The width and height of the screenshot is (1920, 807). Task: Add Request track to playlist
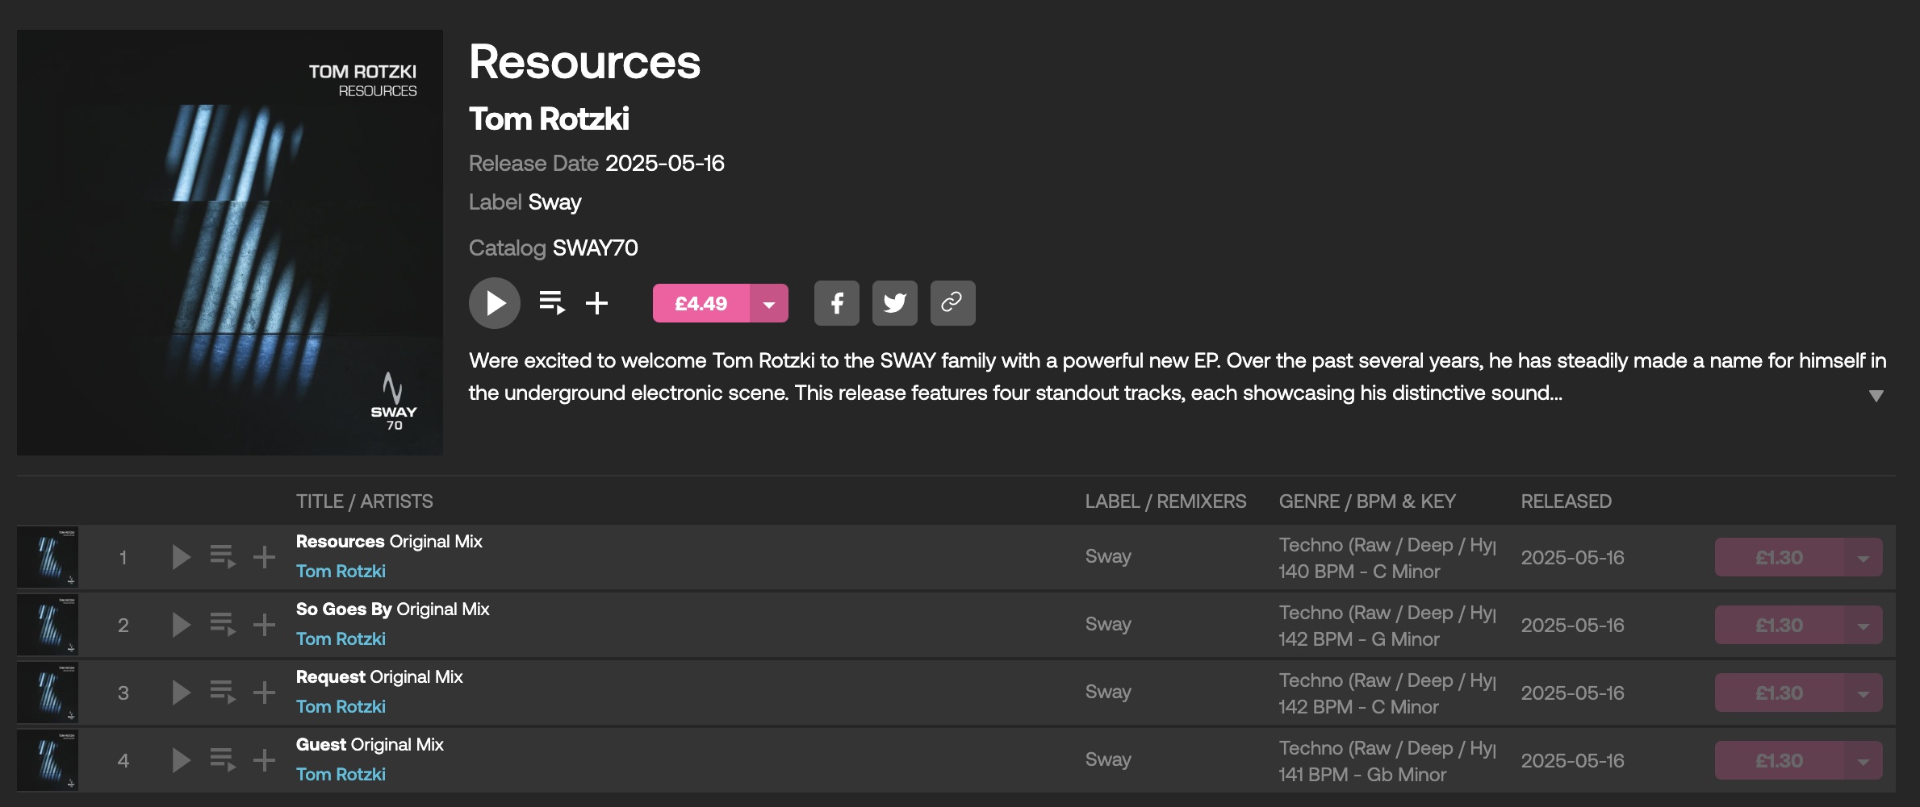coord(264,693)
